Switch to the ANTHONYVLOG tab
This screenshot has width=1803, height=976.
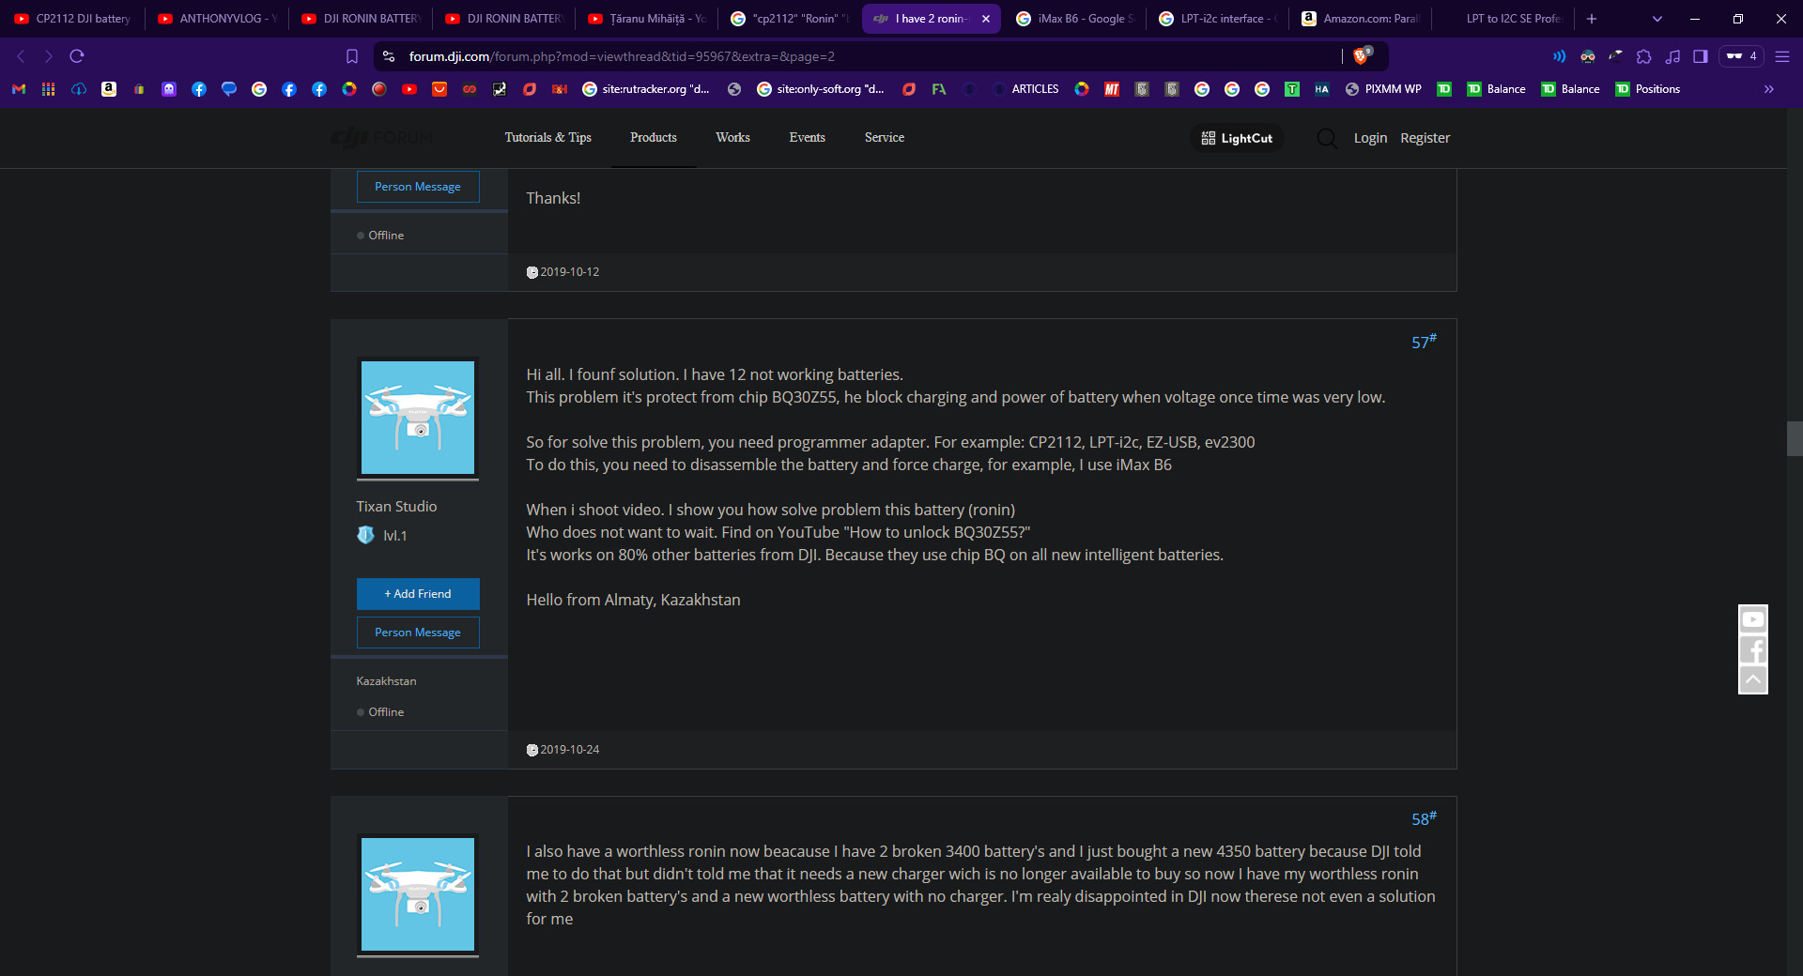click(218, 19)
